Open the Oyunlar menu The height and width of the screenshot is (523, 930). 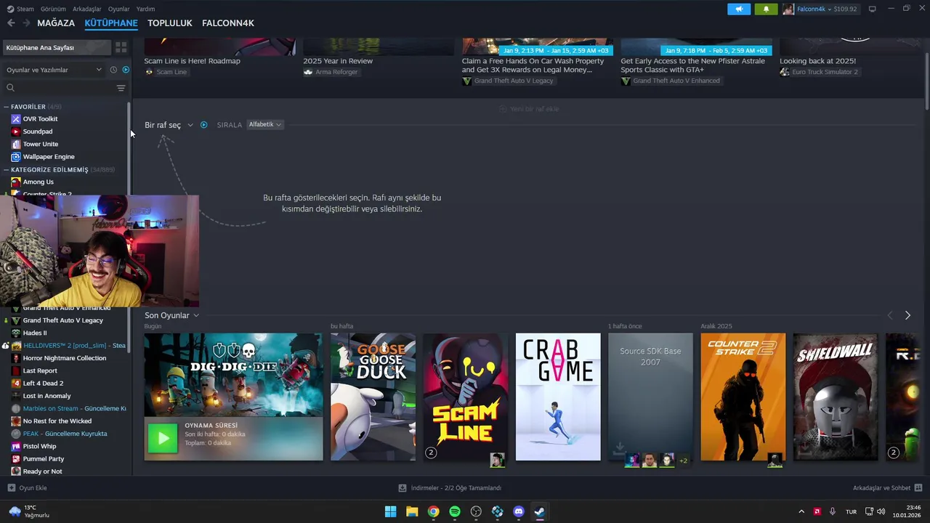[119, 9]
